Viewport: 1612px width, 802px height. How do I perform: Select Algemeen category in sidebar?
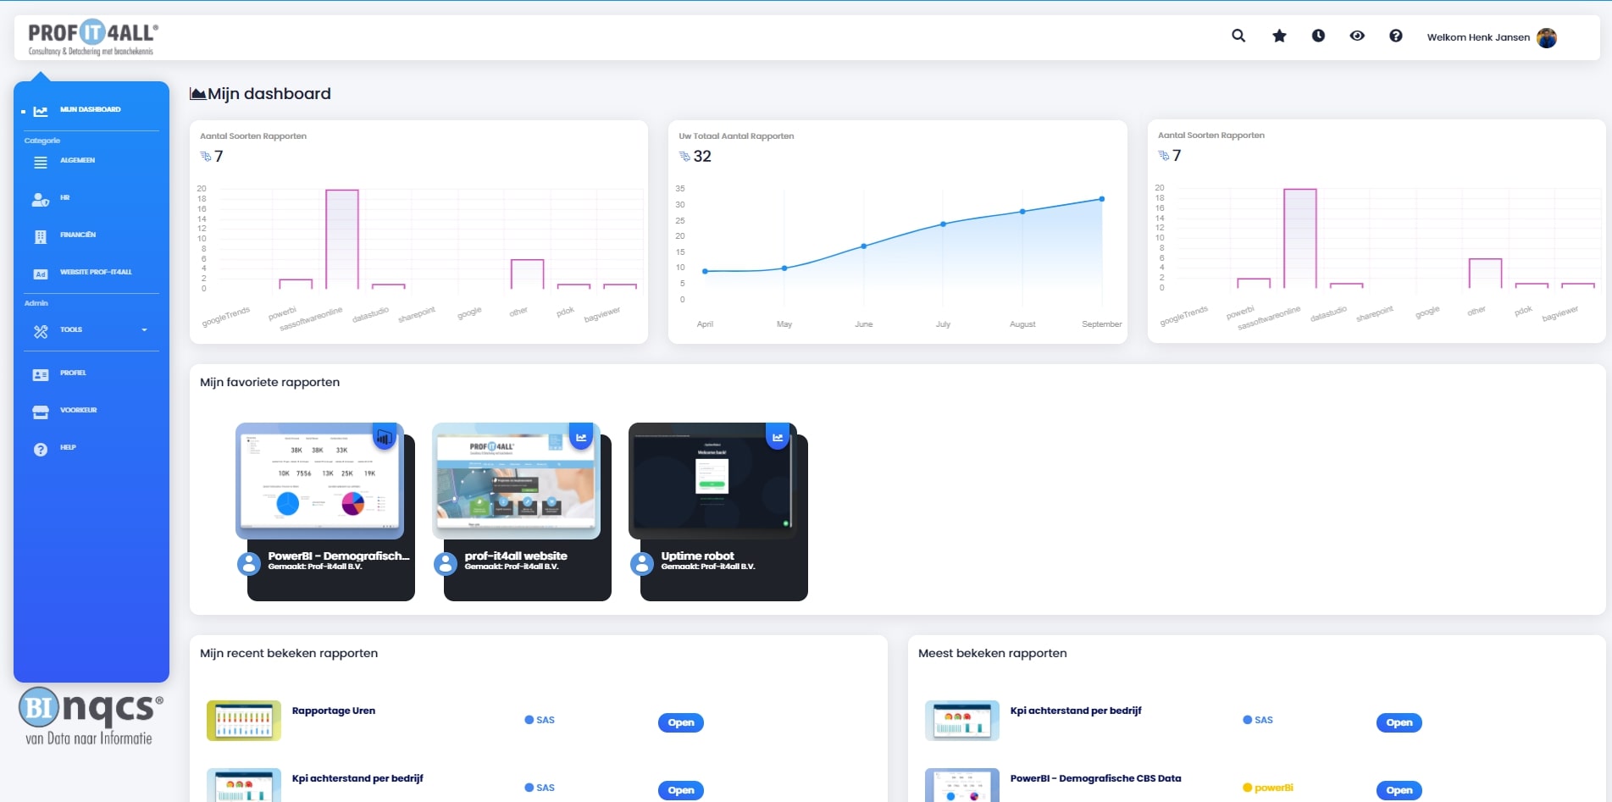(x=77, y=161)
